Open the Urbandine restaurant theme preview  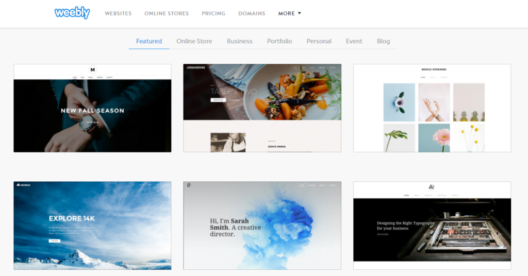262,108
